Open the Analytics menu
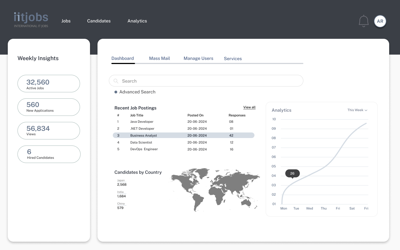 pos(137,21)
